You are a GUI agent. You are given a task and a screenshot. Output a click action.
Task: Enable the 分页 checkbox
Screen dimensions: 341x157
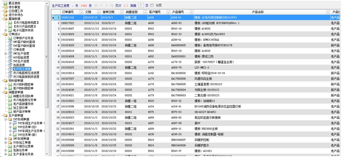[x=152, y=6]
